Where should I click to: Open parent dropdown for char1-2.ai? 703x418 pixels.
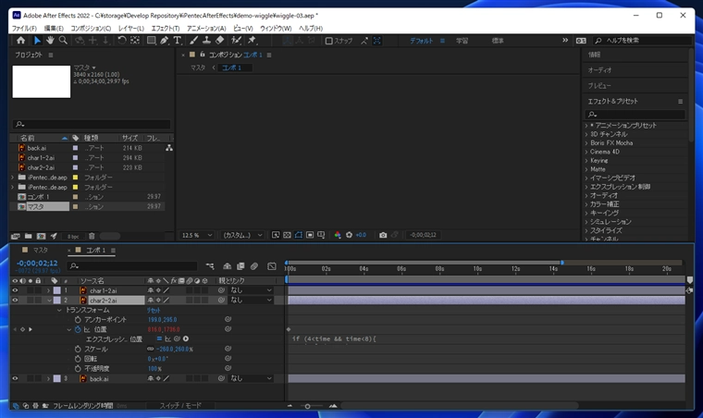(x=251, y=290)
